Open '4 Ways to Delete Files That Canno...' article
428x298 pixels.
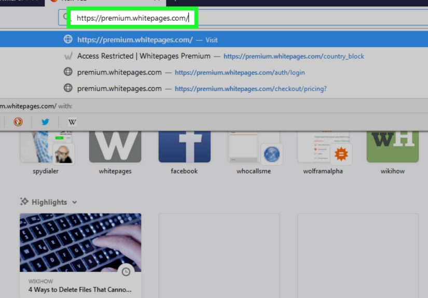(x=80, y=290)
